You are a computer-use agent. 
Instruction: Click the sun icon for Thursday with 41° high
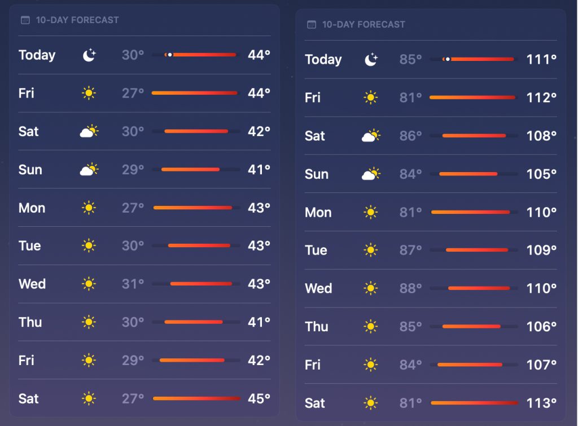point(89,322)
